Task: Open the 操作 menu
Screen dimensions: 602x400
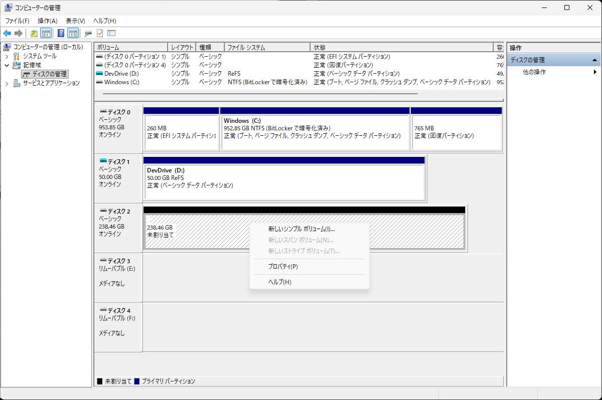Action: click(46, 21)
